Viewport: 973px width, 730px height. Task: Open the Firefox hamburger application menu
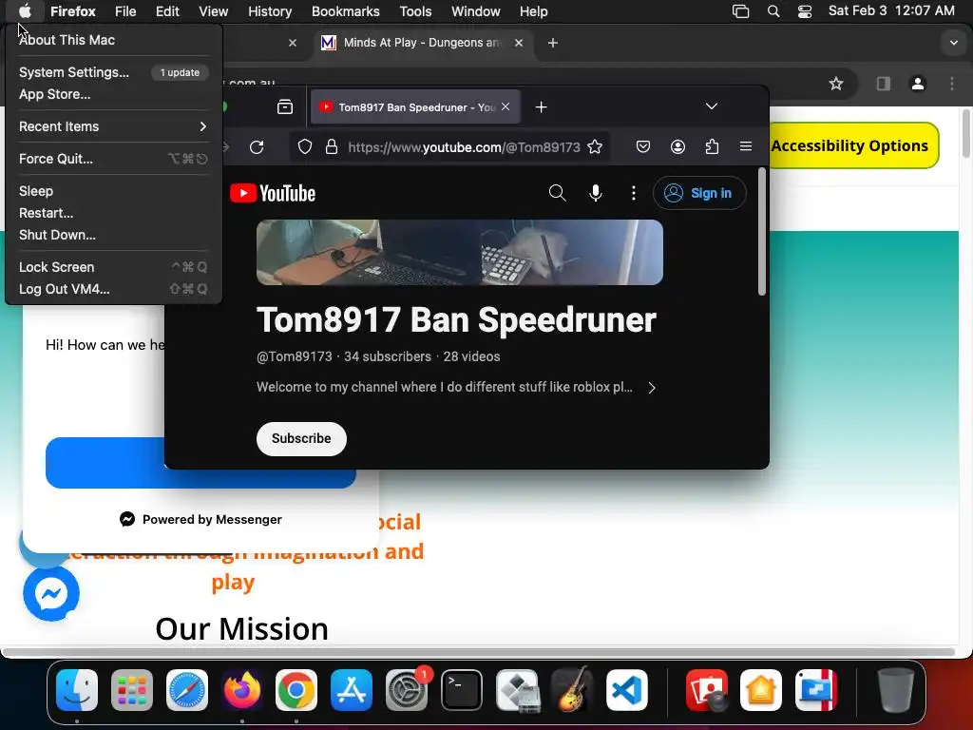pos(746,146)
